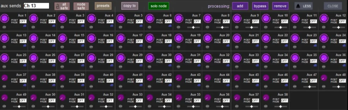Viewport: 348px width, 110px height.
Task: Click the Aux 27 send level knob
Action: [63, 58]
